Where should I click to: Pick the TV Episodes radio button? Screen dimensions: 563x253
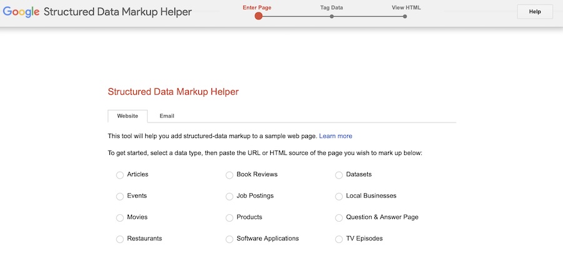339,239
